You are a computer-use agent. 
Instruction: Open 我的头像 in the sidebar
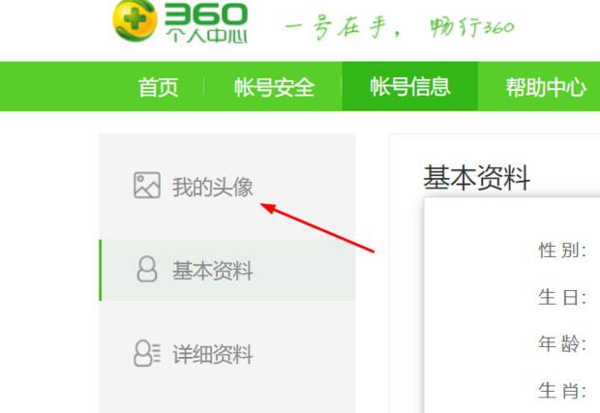[x=212, y=187]
